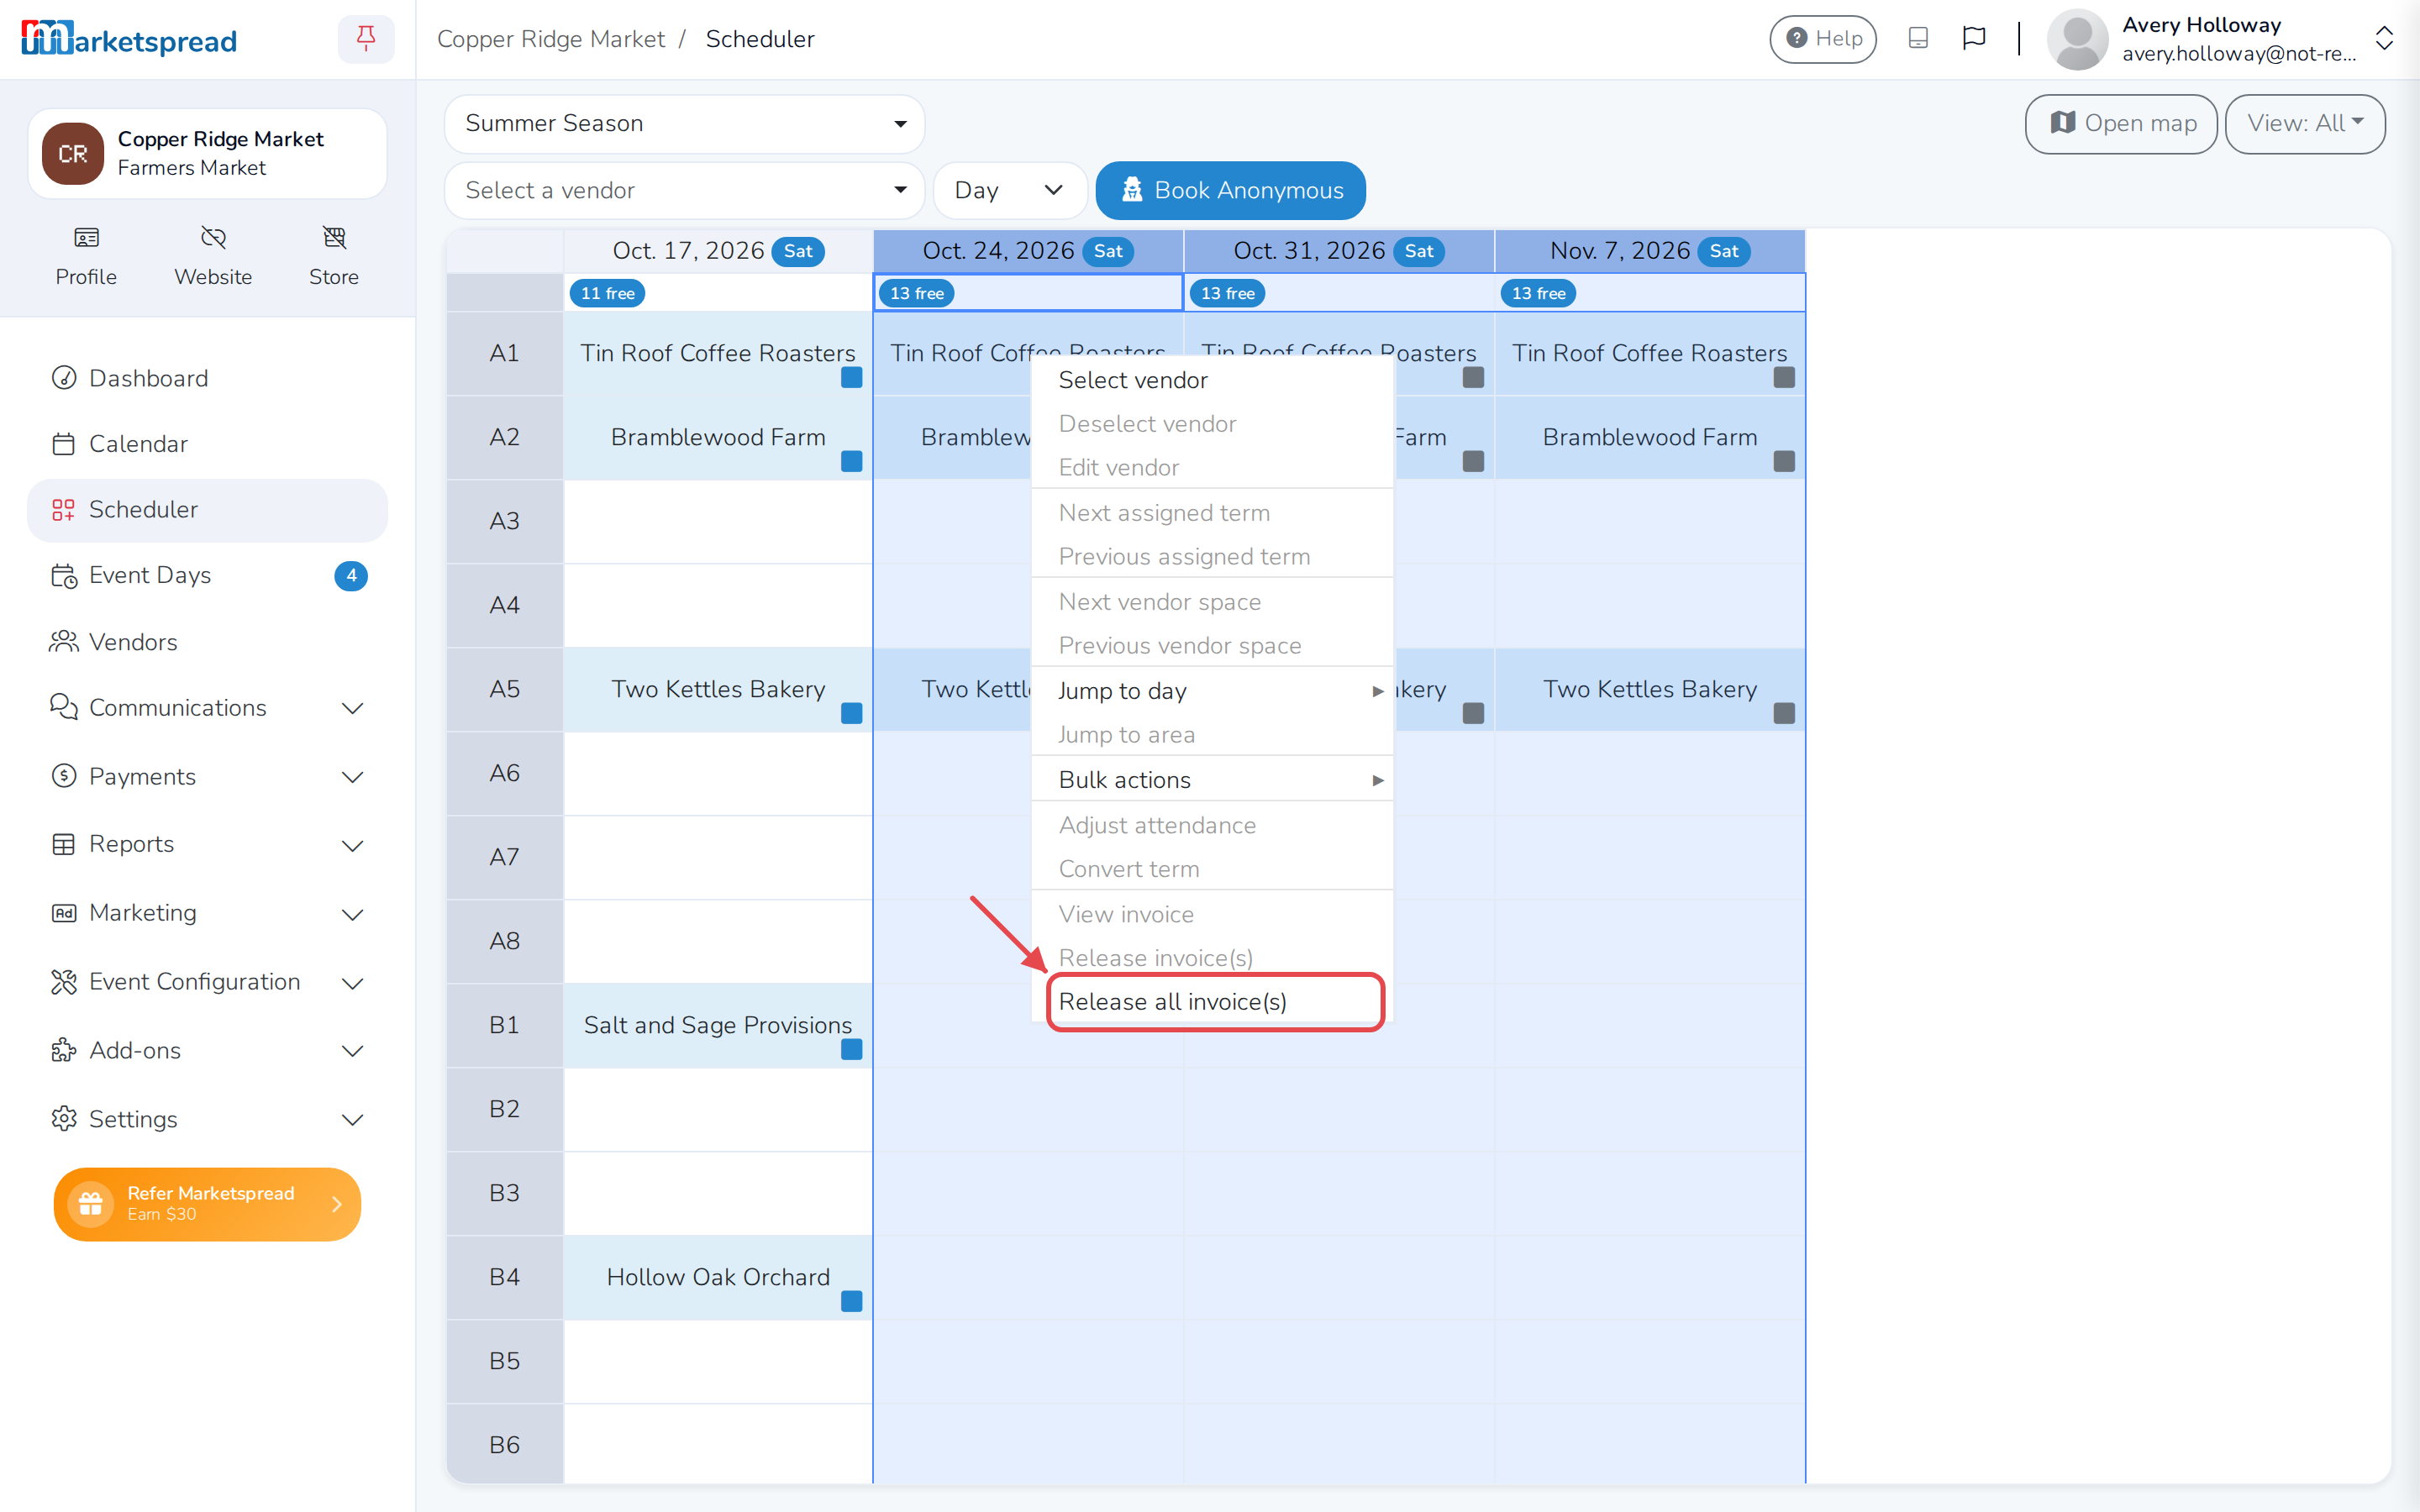
Task: Toggle the blue square on Two Kettles Bakery Oct. 17
Action: [851, 714]
